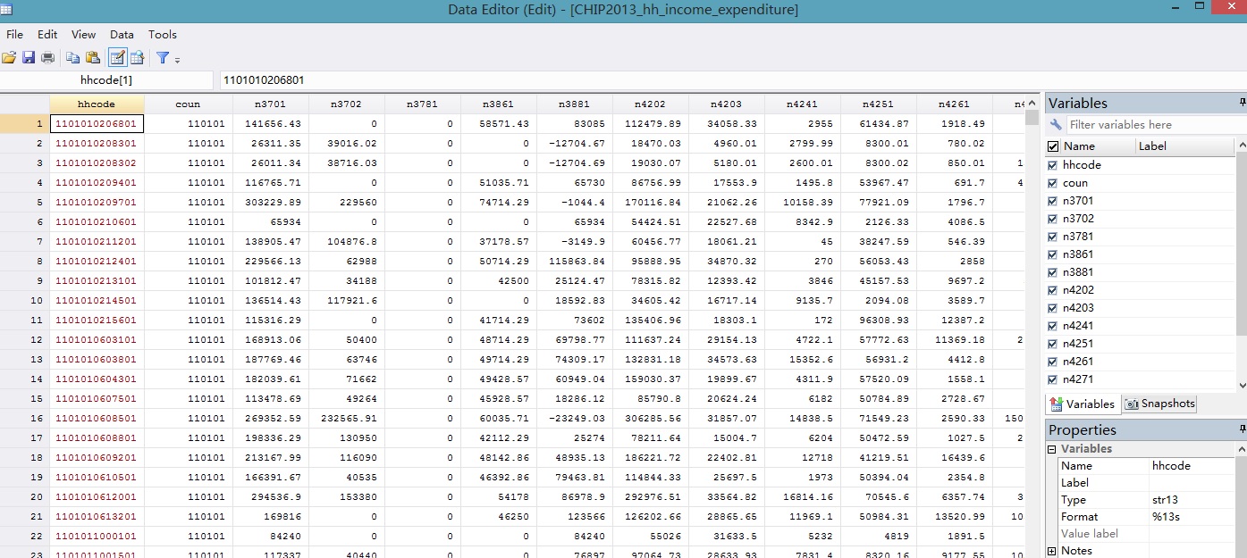Select n4271 in the Variables list

tap(1078, 379)
